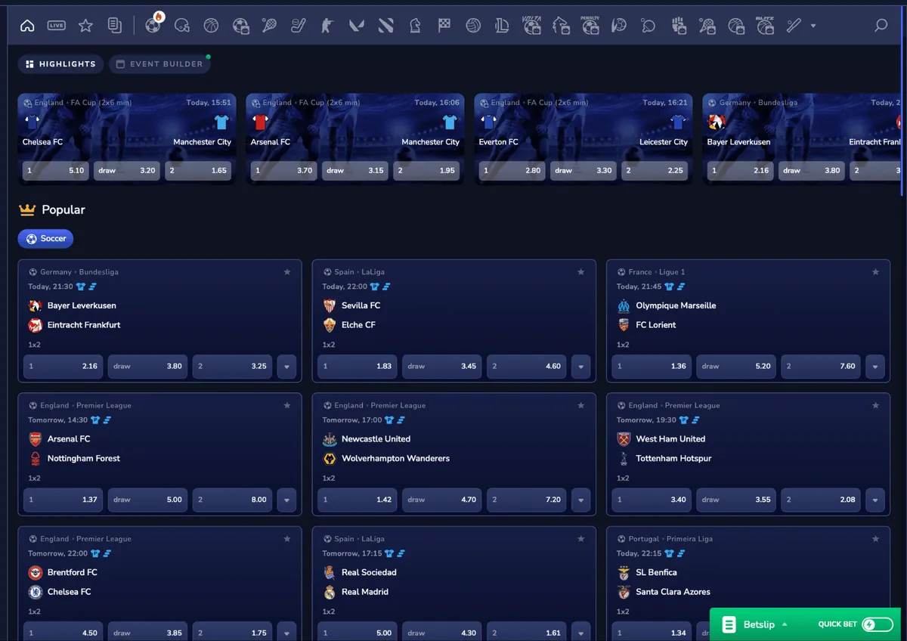Favorite the Real Sociedad match star

click(580, 539)
